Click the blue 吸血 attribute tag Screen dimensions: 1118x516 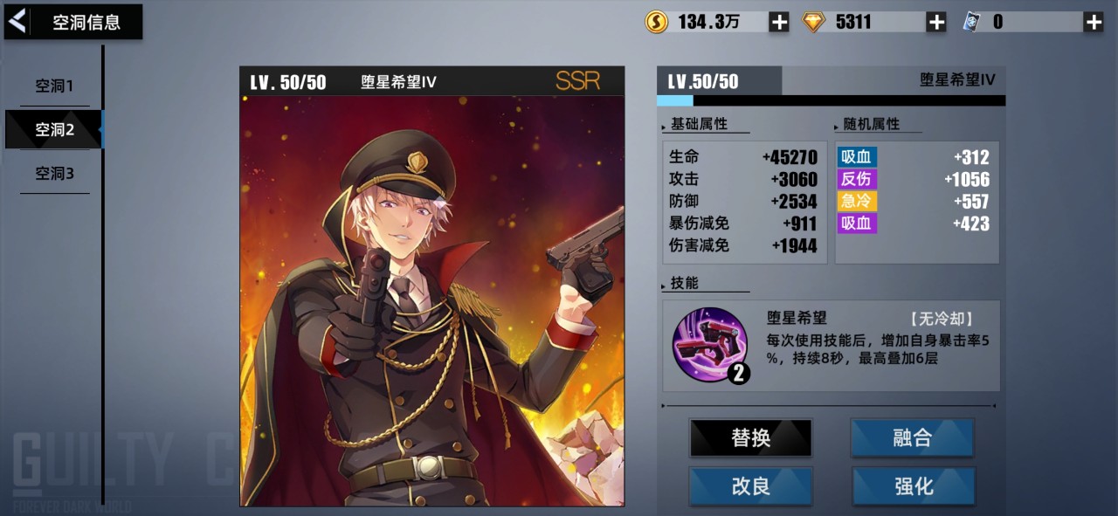(x=857, y=157)
